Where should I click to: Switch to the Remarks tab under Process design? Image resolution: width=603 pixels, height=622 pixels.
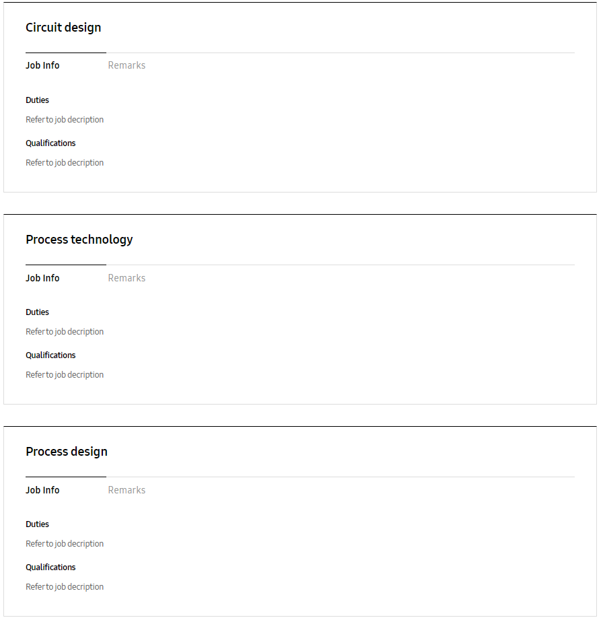127,489
